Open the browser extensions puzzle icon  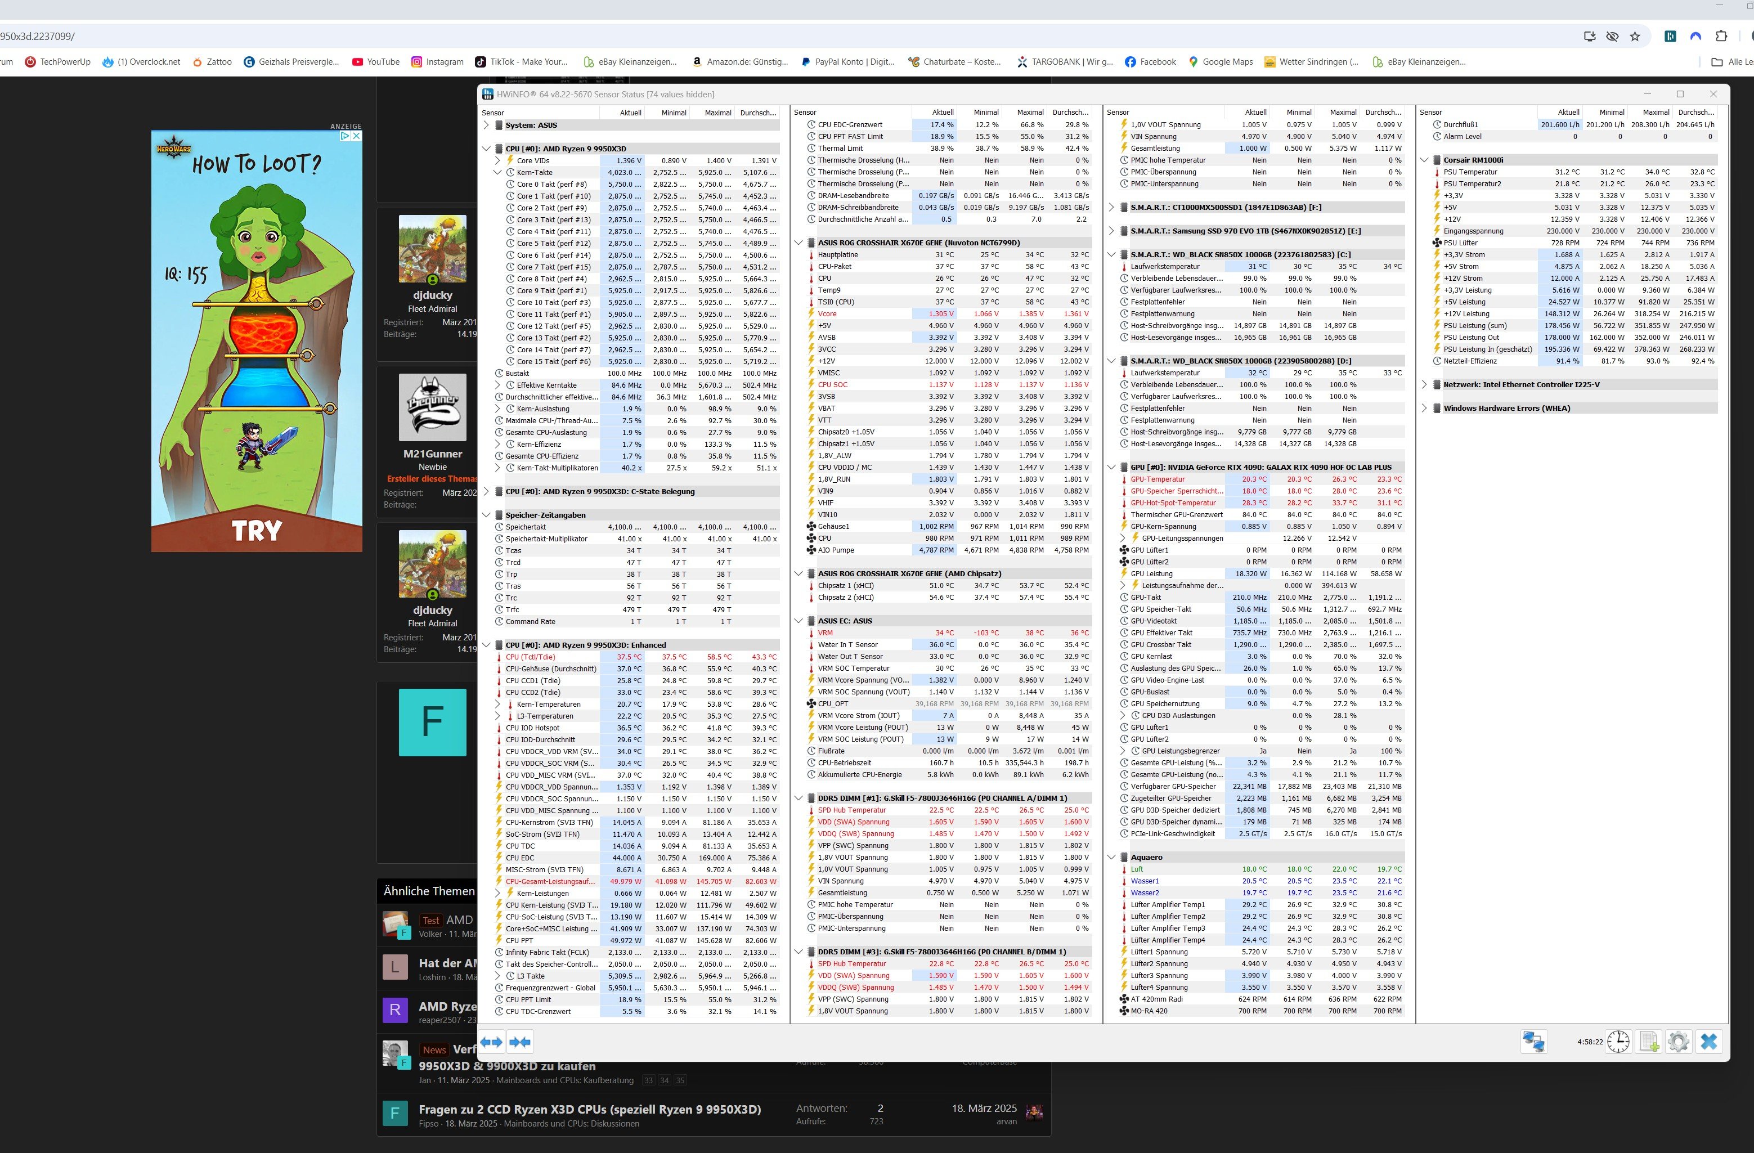point(1721,36)
